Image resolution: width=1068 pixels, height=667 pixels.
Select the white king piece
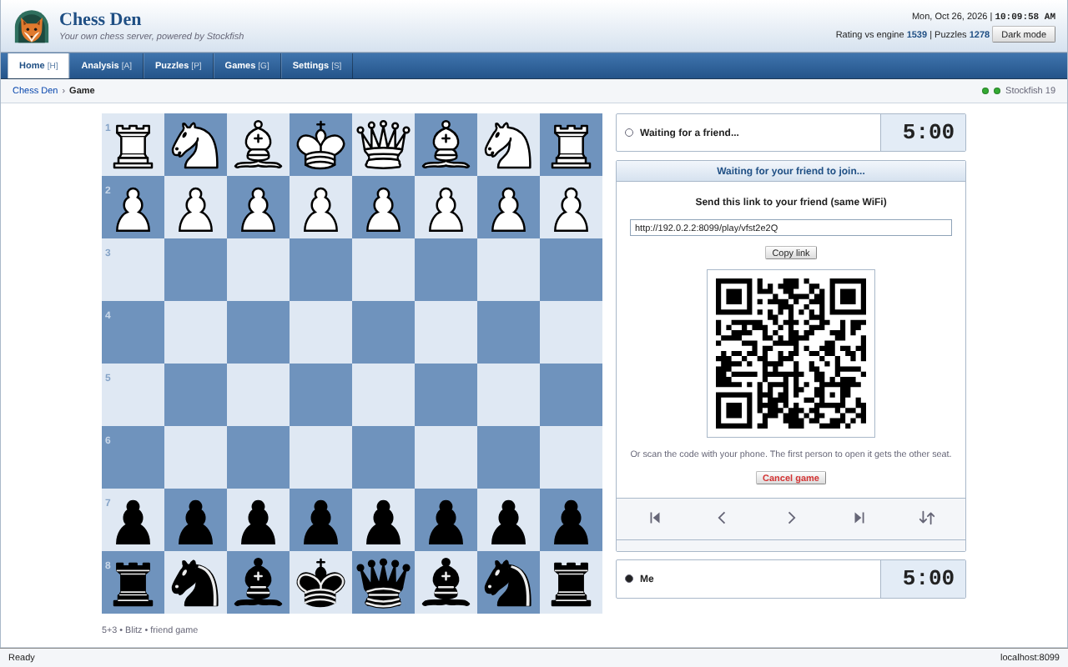click(320, 144)
